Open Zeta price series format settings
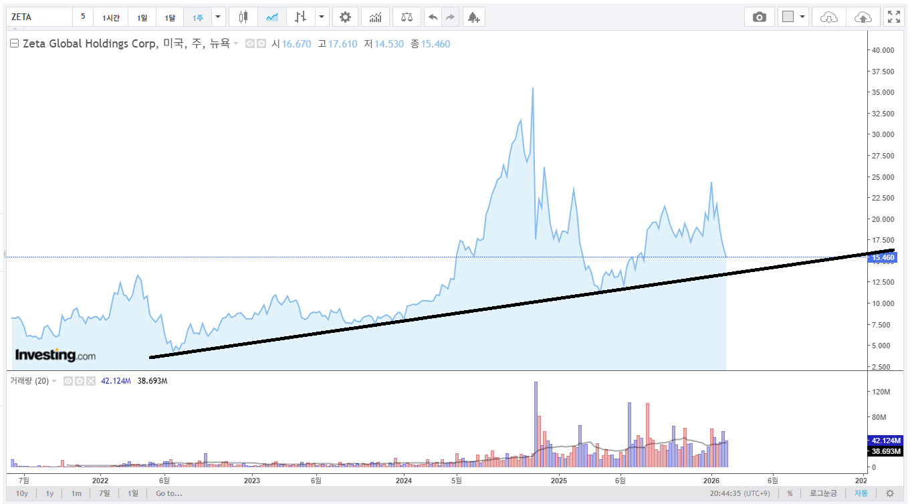Screen dimensions: 910x504 261,44
